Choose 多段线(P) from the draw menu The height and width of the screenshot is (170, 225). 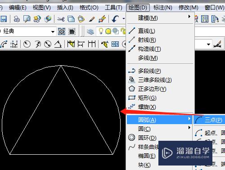click(x=160, y=71)
